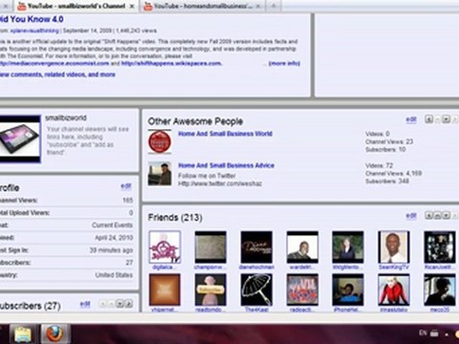Close the homeandsmallbusiness tab
Screen dimensions: 459x344
coord(258,6)
